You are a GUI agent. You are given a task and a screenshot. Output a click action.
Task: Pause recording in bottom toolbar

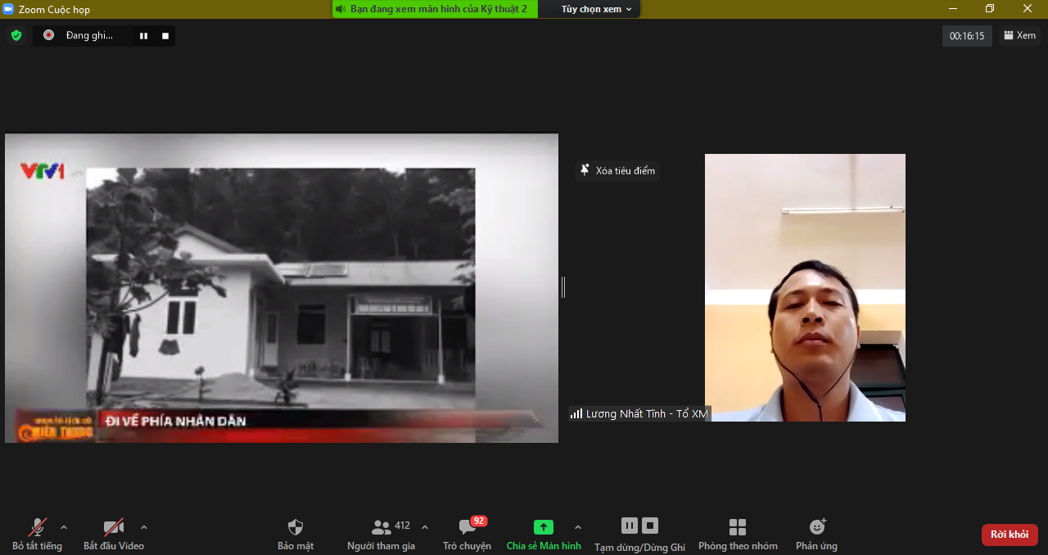(x=630, y=526)
